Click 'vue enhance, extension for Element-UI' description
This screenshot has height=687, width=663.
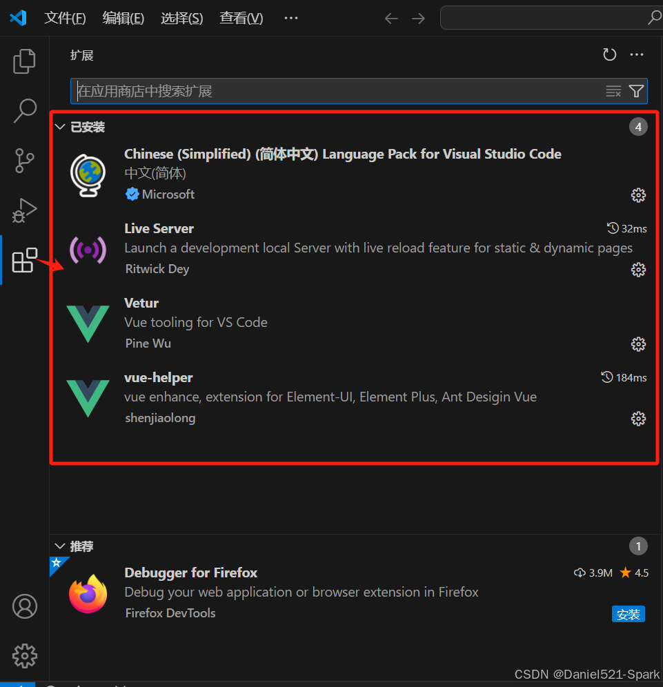point(330,397)
